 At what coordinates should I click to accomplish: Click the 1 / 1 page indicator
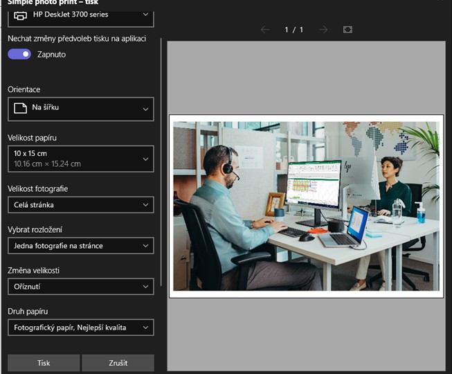pyautogui.click(x=294, y=30)
